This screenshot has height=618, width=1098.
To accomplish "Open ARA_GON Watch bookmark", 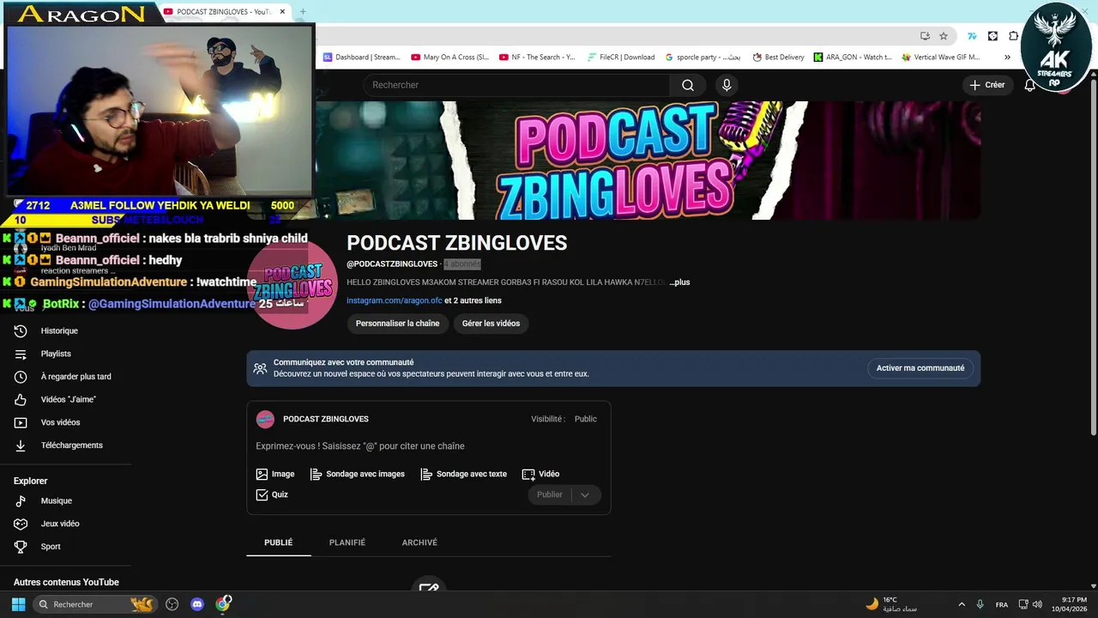I will (x=853, y=58).
